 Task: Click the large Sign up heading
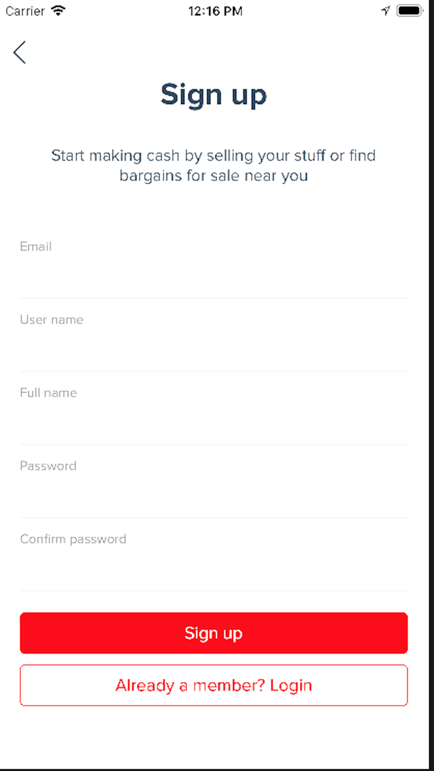(214, 95)
